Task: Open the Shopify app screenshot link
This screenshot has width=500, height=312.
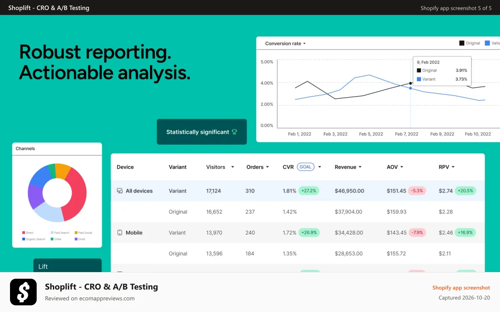Action: coord(461,287)
